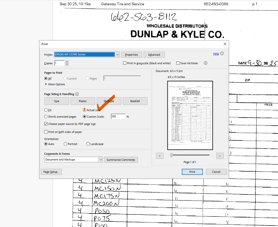
Task: Switch to the Multiple handling tab
Action: click(x=109, y=101)
